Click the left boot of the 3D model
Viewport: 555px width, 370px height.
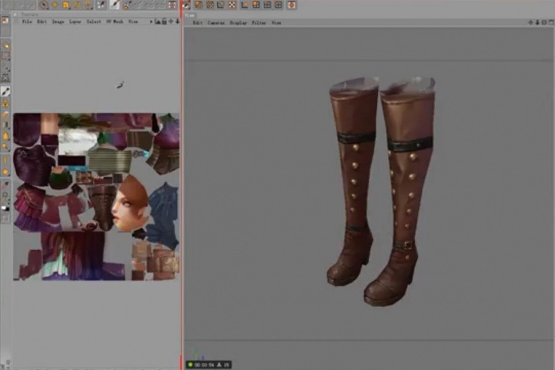(351, 181)
